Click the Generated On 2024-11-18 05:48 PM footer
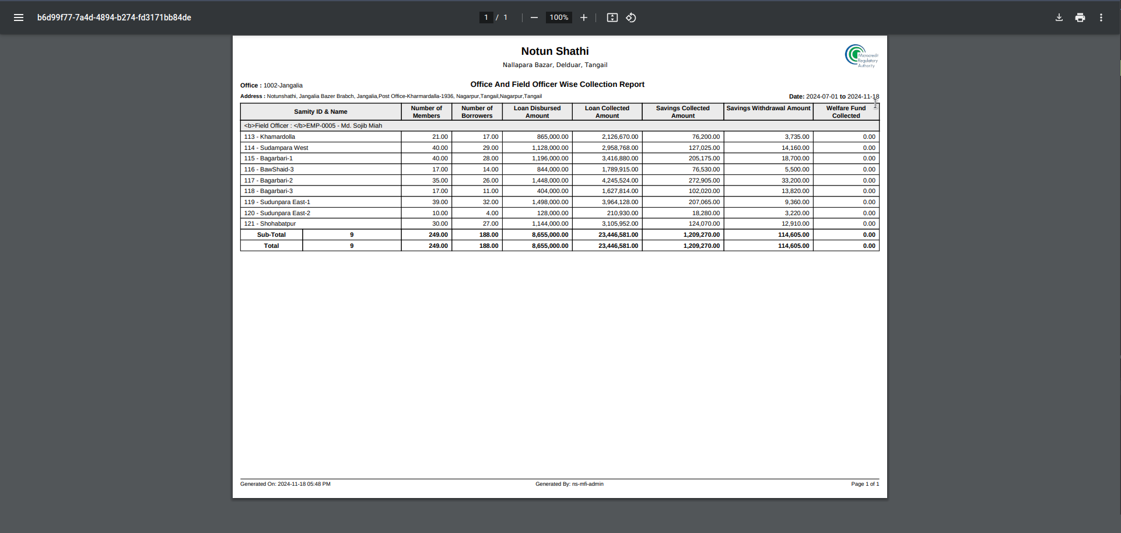The width and height of the screenshot is (1121, 533). (x=285, y=484)
